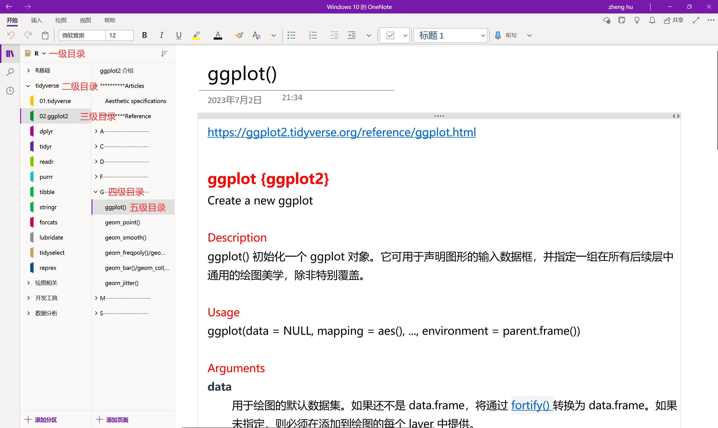718x428 pixels.
Task: Click the numbered list icon
Action: (313, 35)
